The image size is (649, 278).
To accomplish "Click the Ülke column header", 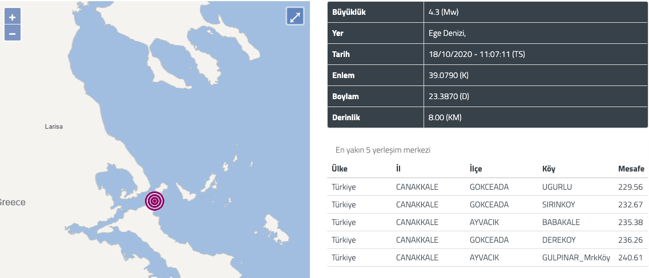I will (x=340, y=169).
